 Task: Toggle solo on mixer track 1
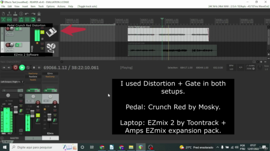(38, 115)
